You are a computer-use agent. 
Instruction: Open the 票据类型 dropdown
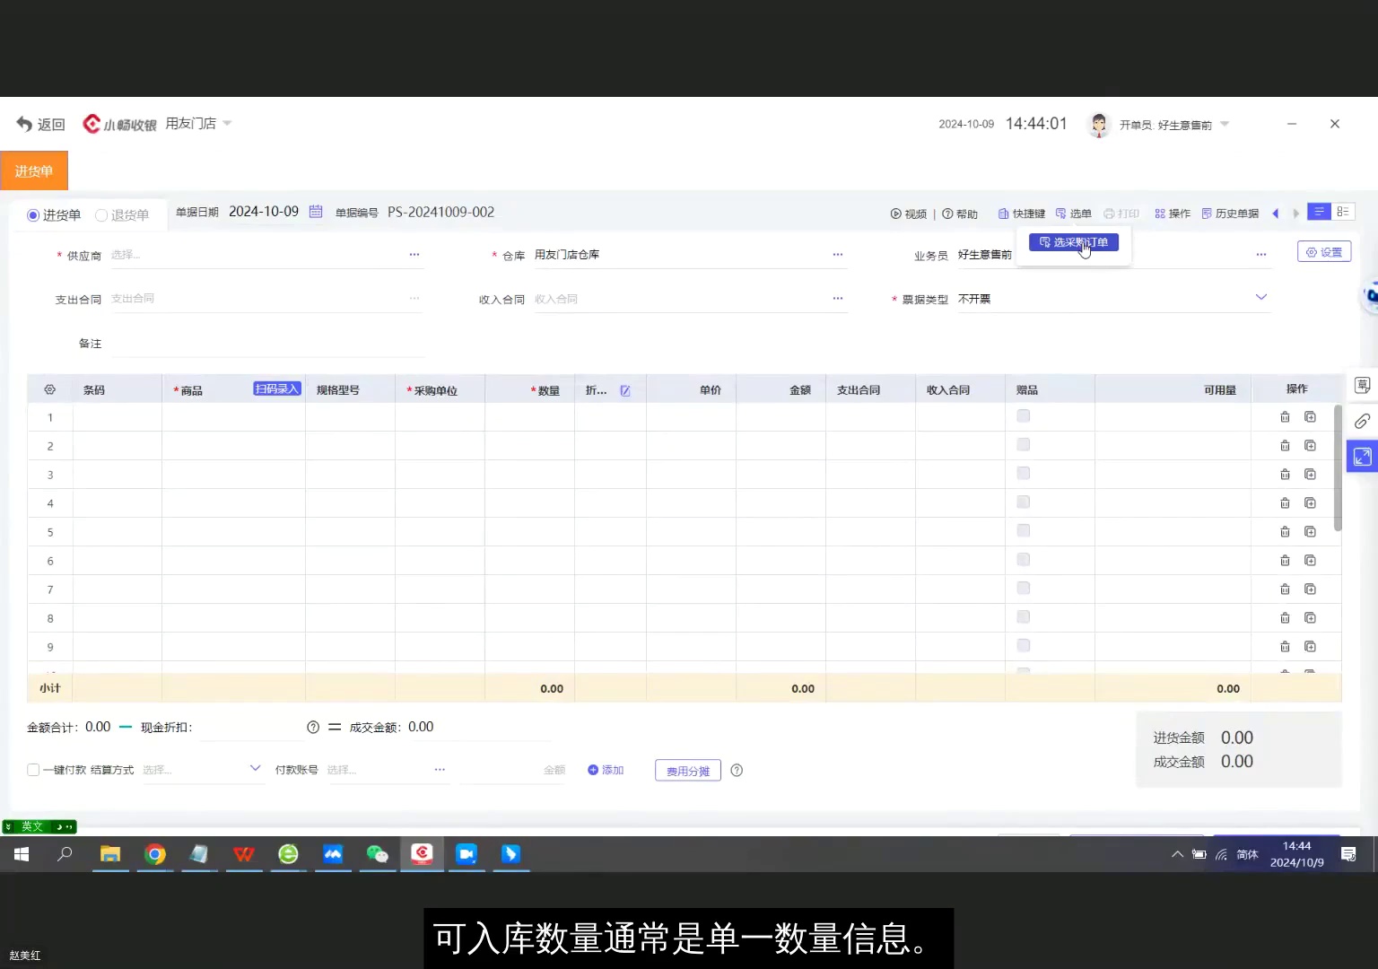pyautogui.click(x=1260, y=297)
